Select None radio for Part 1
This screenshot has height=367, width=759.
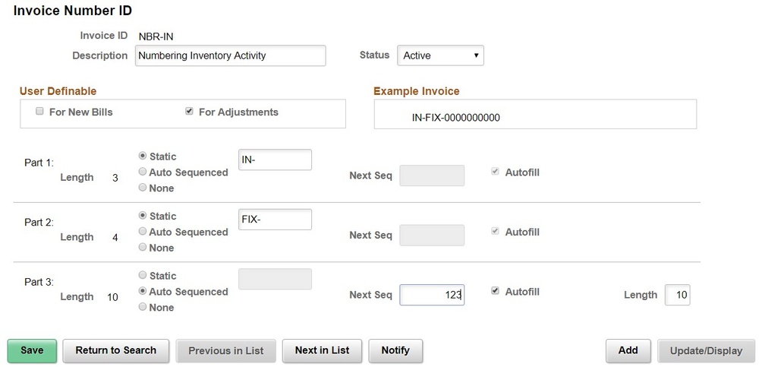tap(143, 187)
